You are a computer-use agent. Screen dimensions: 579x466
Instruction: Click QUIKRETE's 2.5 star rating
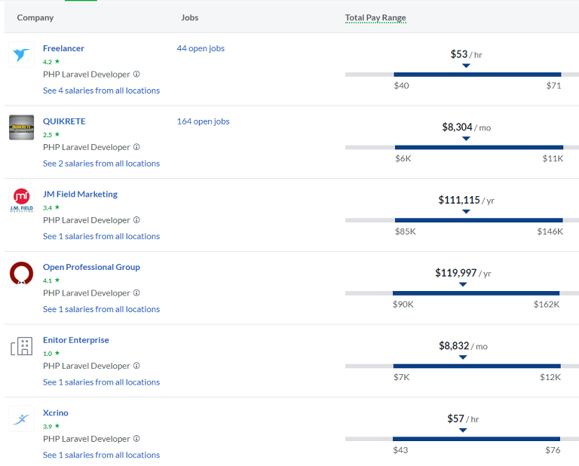[51, 135]
